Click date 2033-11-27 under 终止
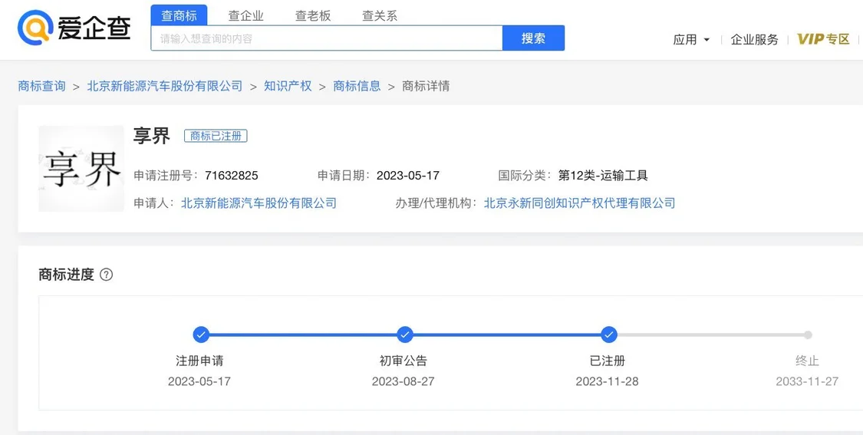 click(x=808, y=381)
